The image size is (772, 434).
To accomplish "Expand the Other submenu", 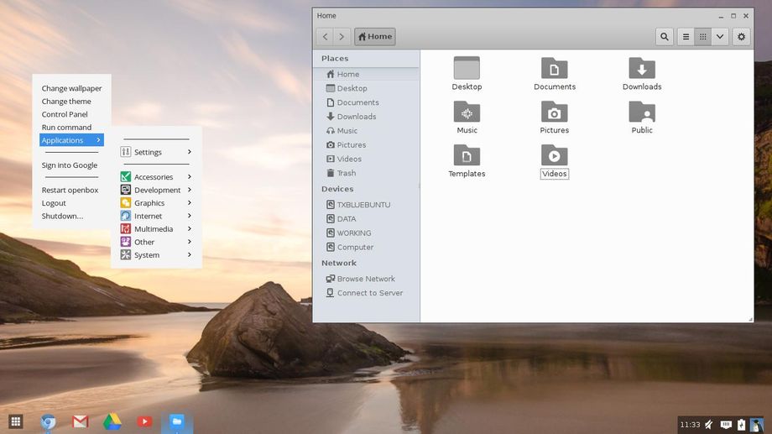I will (x=156, y=242).
